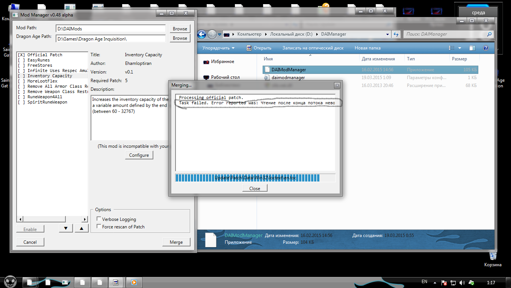This screenshot has height=288, width=511.
Task: Select SpiritRuneWeapon mod entry
Action: click(x=52, y=102)
